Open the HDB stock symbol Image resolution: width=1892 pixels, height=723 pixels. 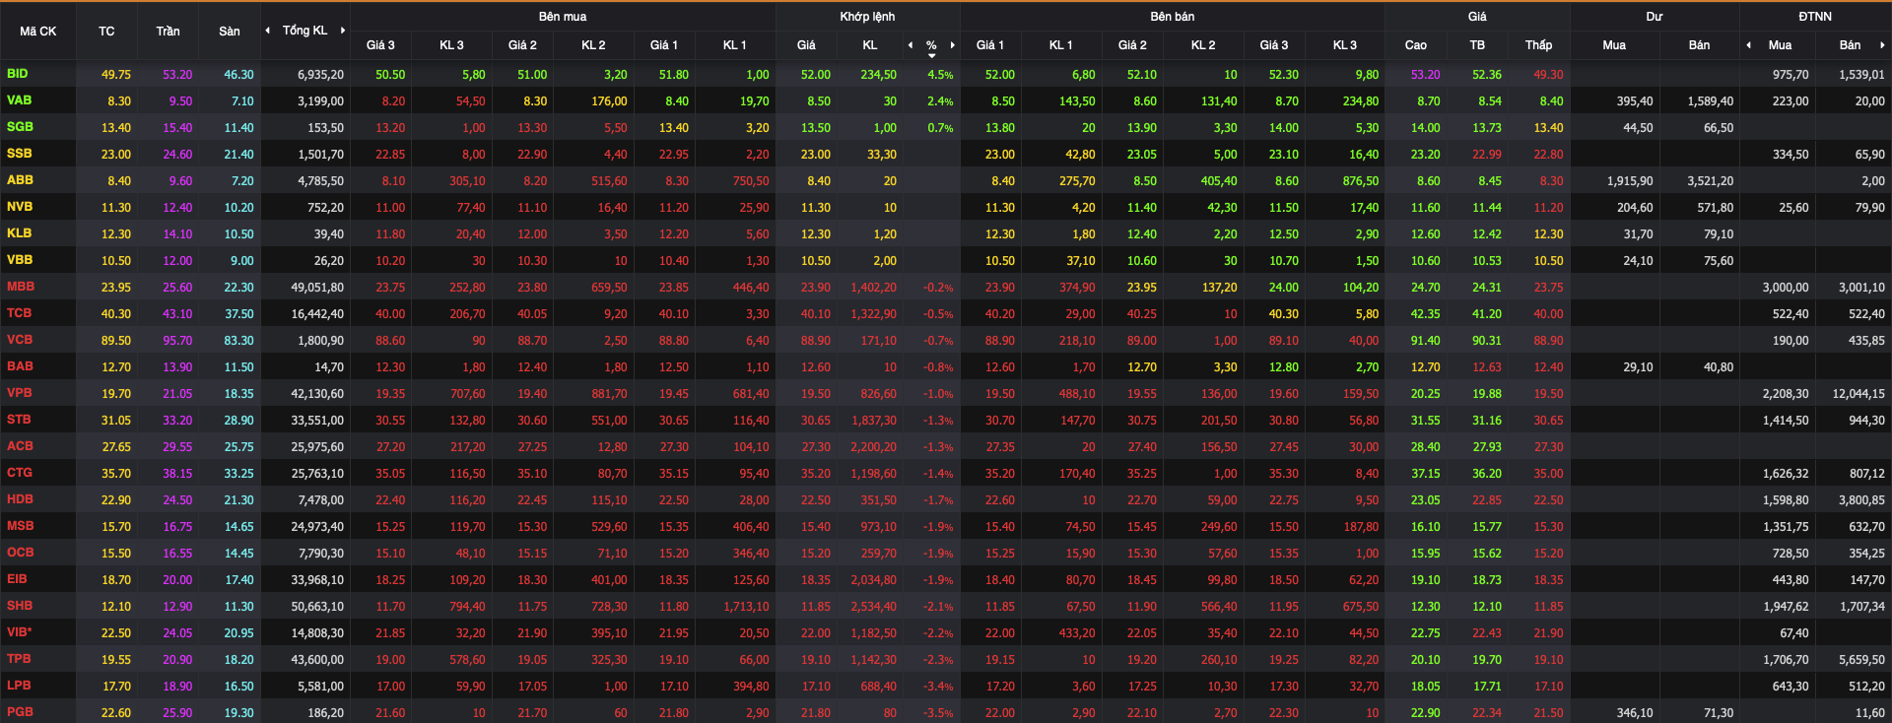pyautogui.click(x=20, y=499)
